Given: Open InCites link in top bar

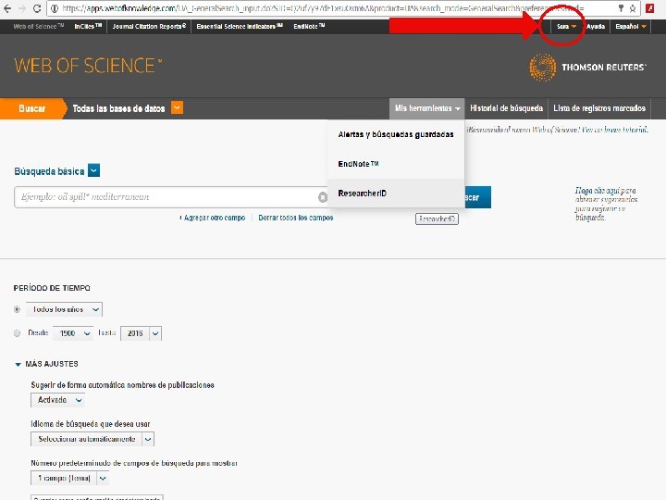Looking at the screenshot, I should pos(88,26).
